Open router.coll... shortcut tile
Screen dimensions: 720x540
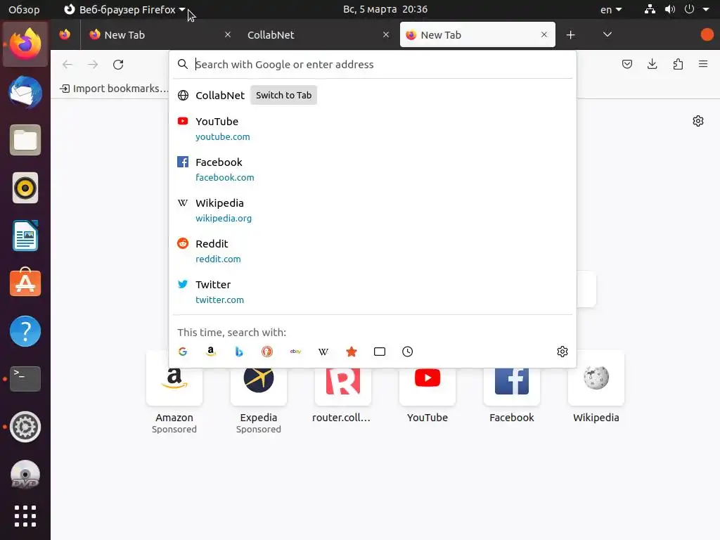(x=342, y=388)
